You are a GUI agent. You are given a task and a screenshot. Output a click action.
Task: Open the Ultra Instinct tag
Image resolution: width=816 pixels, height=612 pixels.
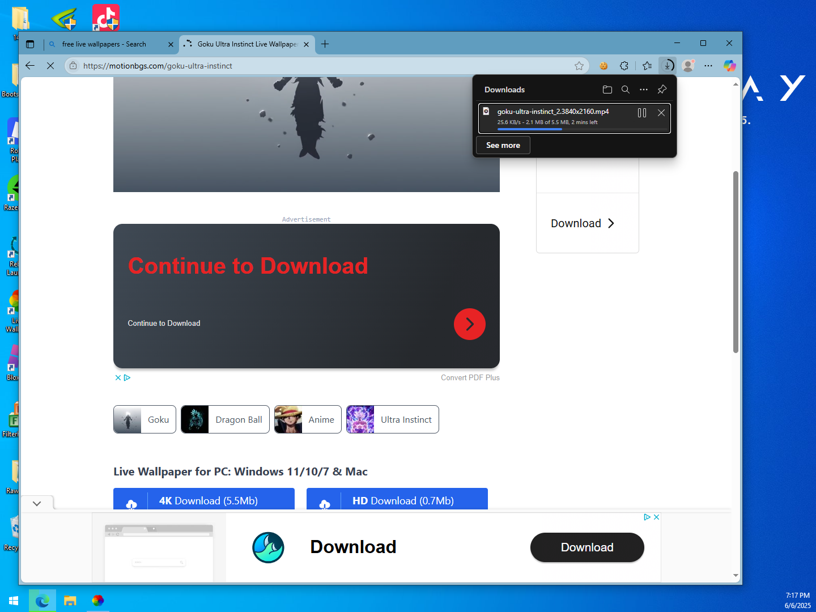393,419
